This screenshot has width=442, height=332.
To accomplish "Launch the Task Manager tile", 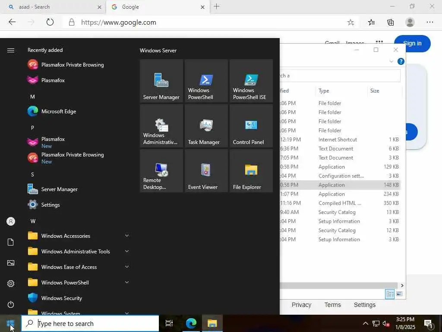I will 206,126.
